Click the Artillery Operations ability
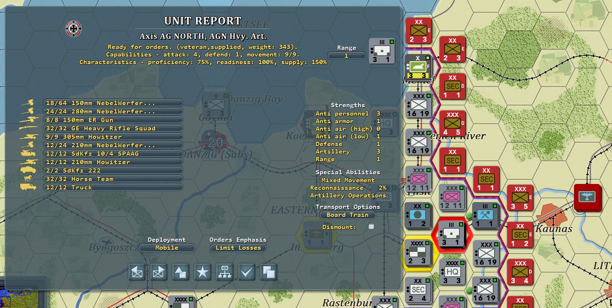This screenshot has height=308, width=612. point(348,195)
